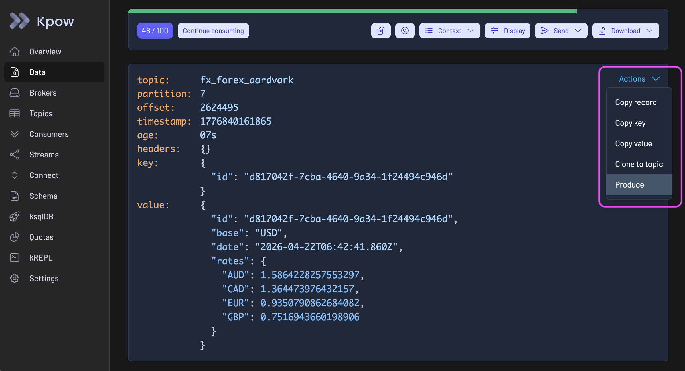Open the Overview page
The image size is (685, 371).
54,52
